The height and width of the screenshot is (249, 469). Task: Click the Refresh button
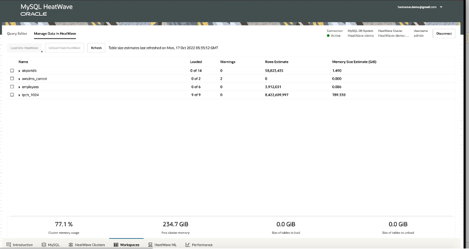point(96,48)
